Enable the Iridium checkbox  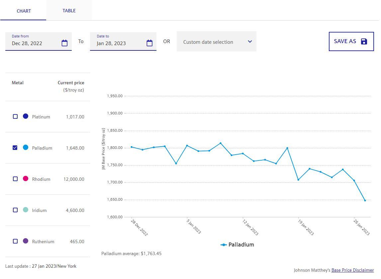pos(15,210)
